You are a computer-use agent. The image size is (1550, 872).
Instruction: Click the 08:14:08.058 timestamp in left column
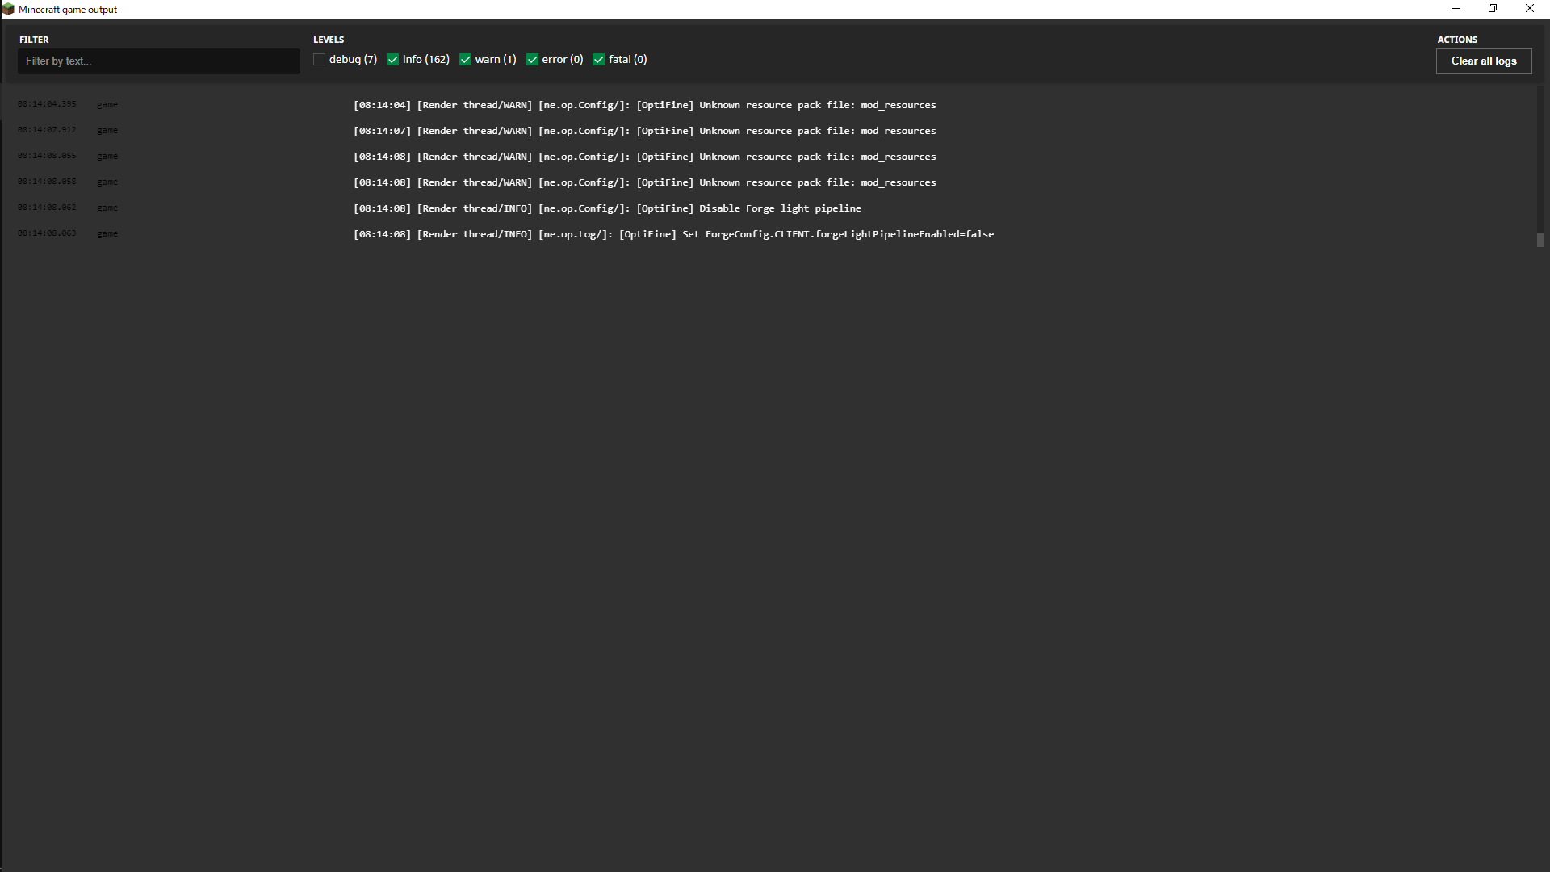47,182
